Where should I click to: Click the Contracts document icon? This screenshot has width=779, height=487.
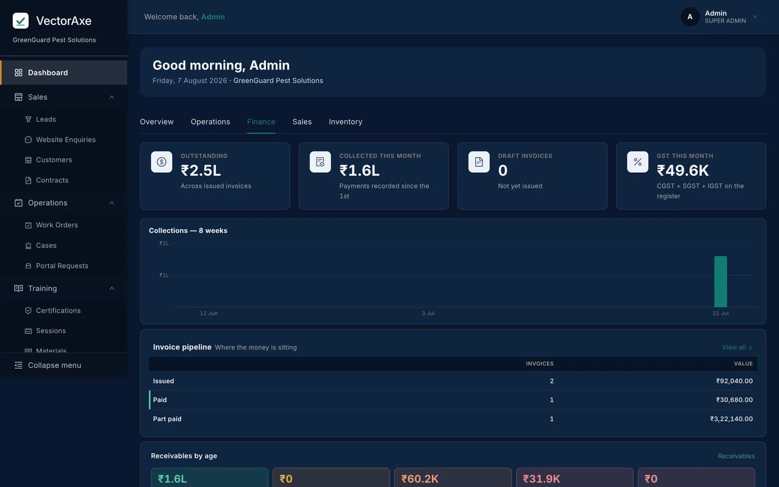coord(28,180)
